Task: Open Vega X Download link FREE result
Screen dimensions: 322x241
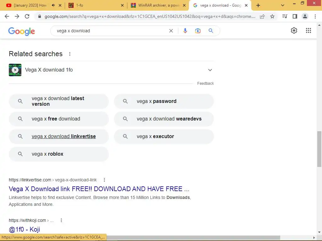Action: [99, 189]
